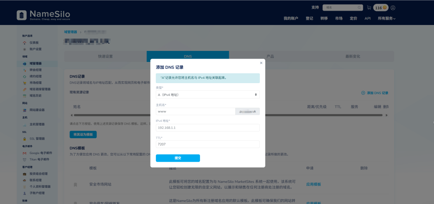
Task: Click the Google 电子邮件 Gmail icon
Action: pos(25,153)
